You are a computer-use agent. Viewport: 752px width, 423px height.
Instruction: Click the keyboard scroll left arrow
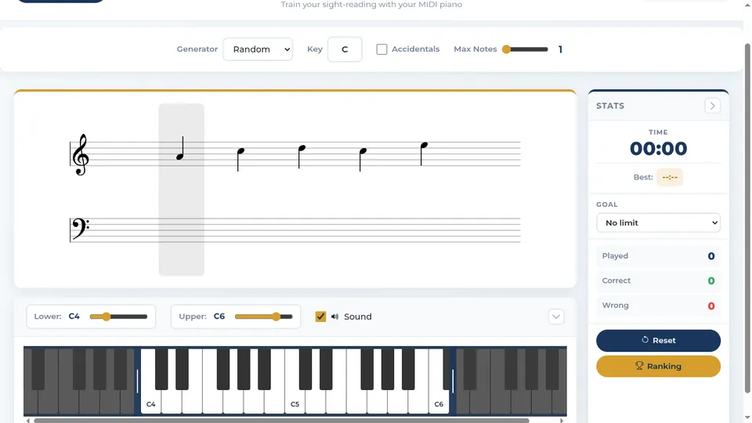click(28, 421)
